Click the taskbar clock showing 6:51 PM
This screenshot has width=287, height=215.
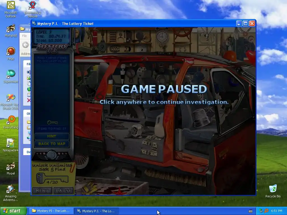pos(276,211)
